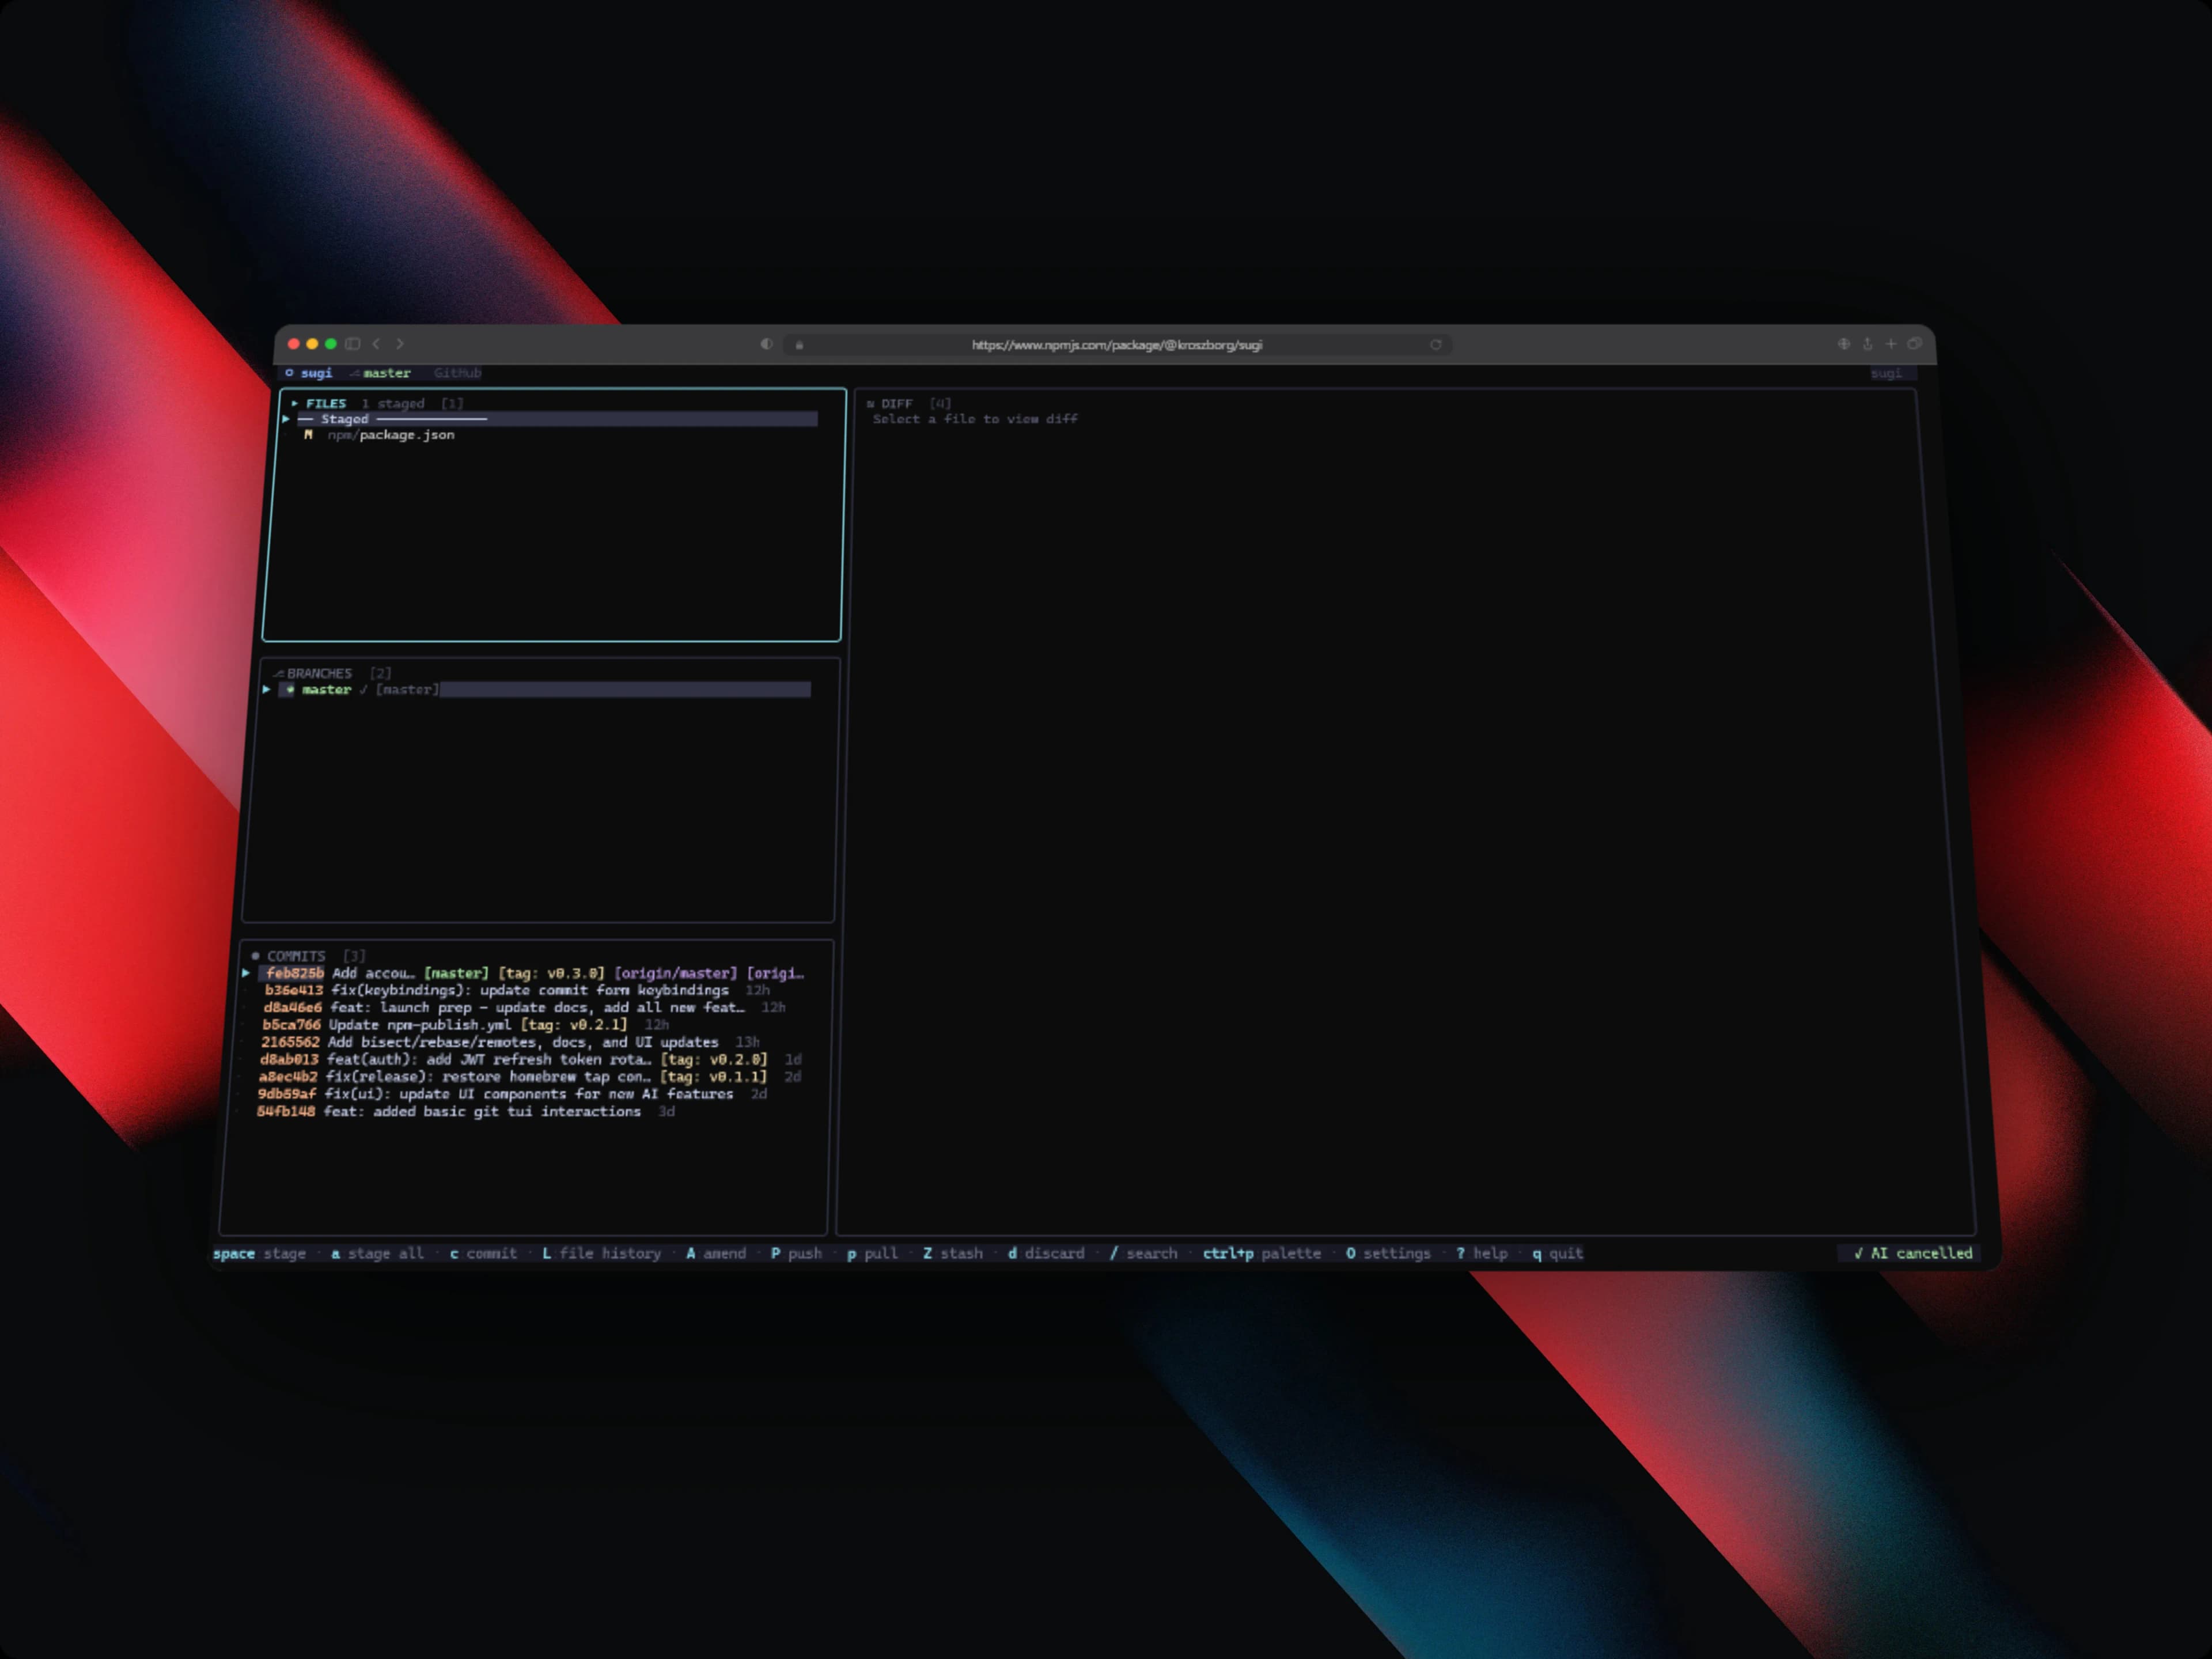Click the 'p pull' shortcut hint

tap(872, 1254)
